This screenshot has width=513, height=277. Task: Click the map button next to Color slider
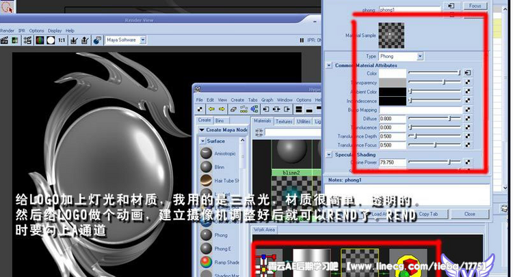(x=468, y=73)
